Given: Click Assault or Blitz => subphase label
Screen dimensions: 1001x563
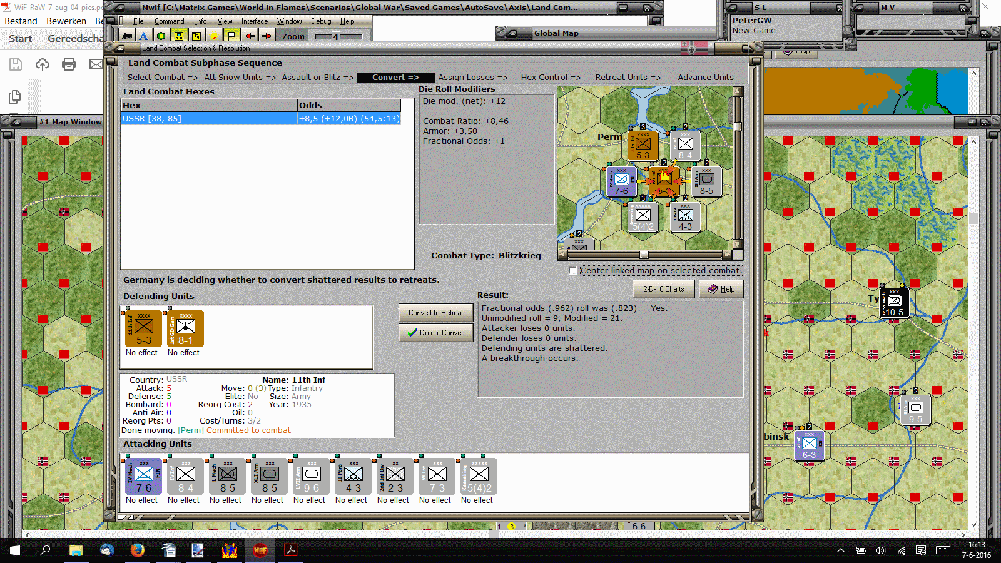Looking at the screenshot, I should pos(318,78).
